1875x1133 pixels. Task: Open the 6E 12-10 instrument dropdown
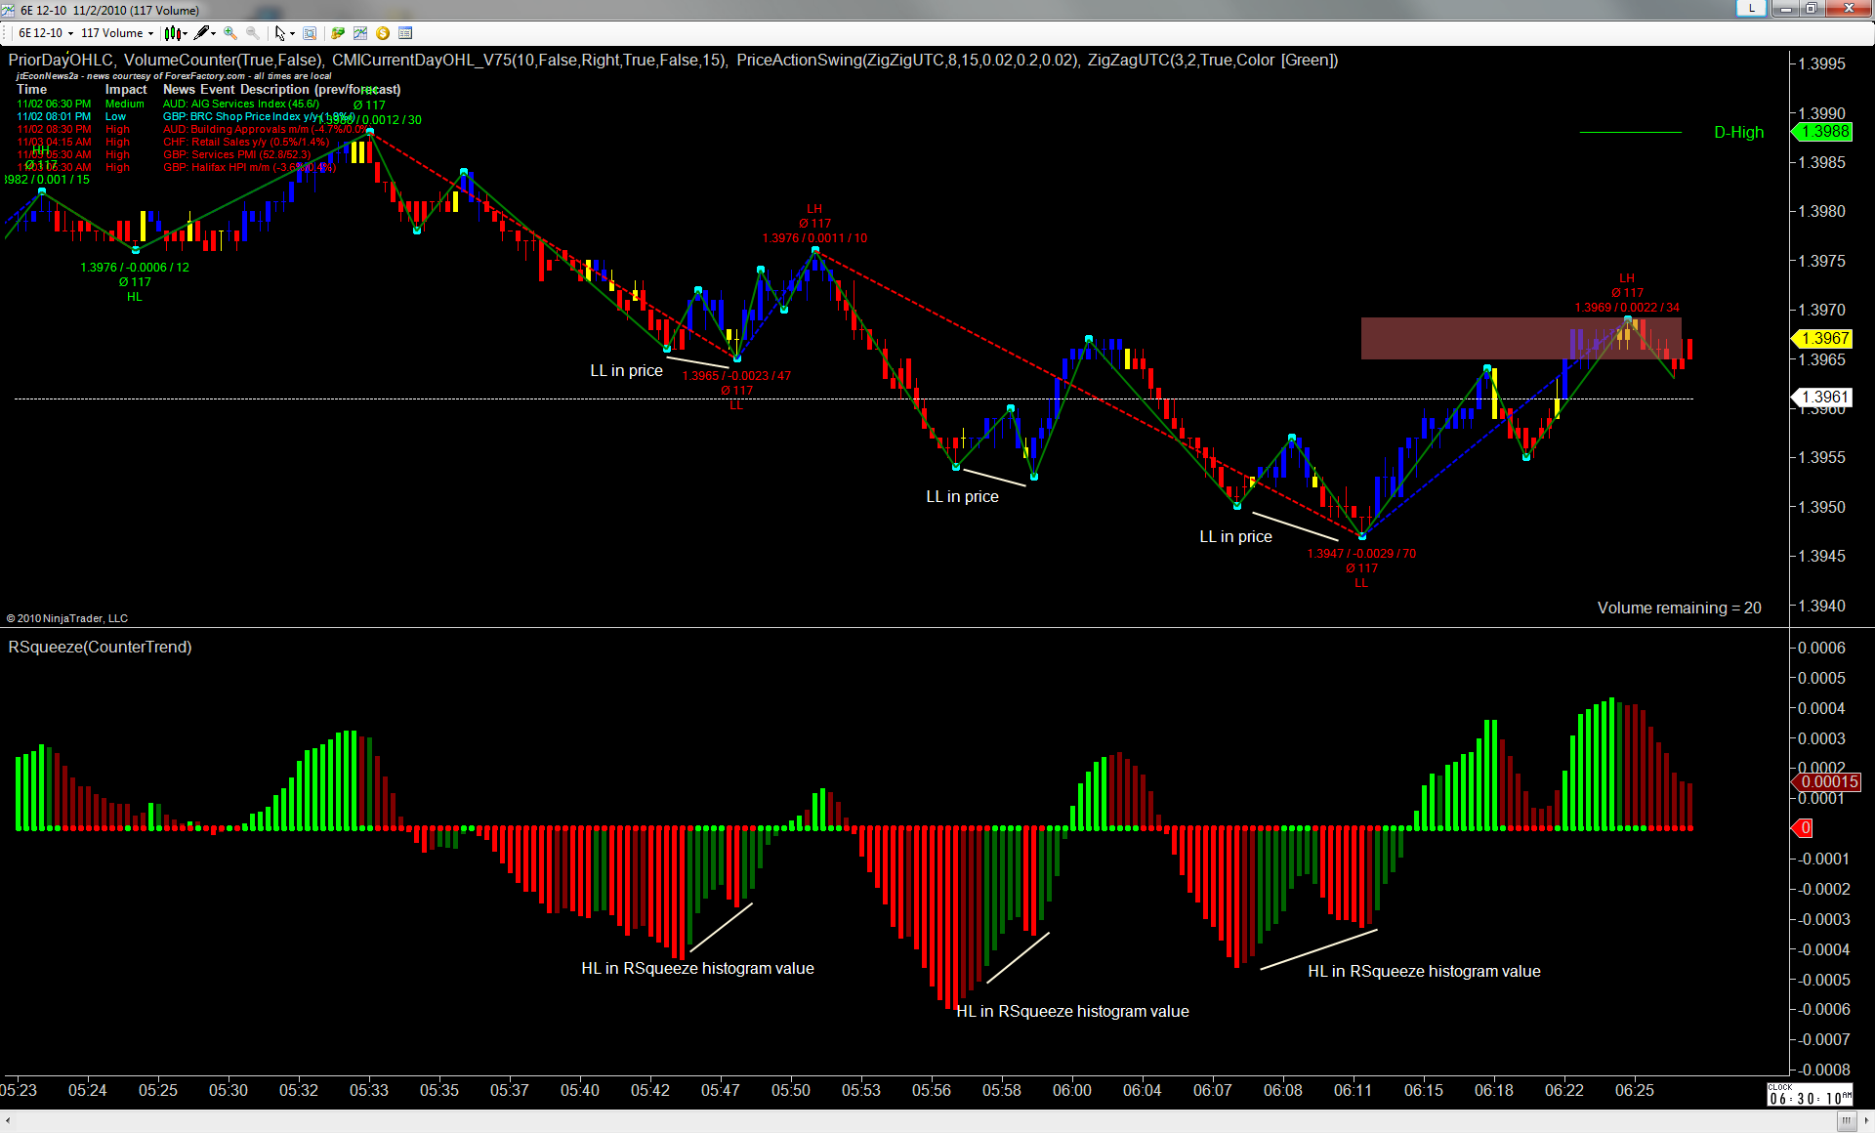click(46, 33)
